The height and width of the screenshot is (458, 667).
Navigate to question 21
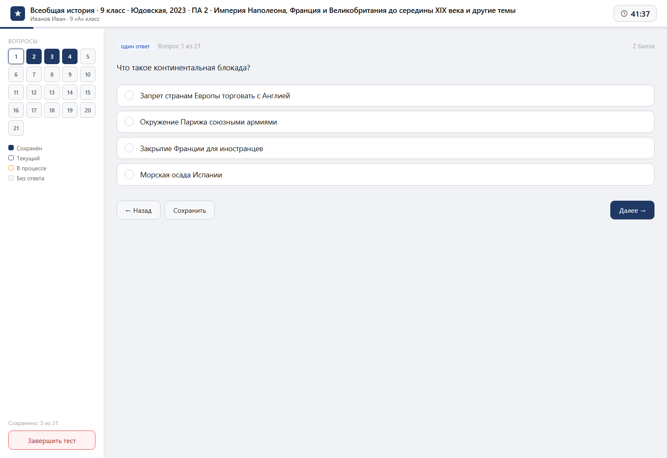(16, 128)
